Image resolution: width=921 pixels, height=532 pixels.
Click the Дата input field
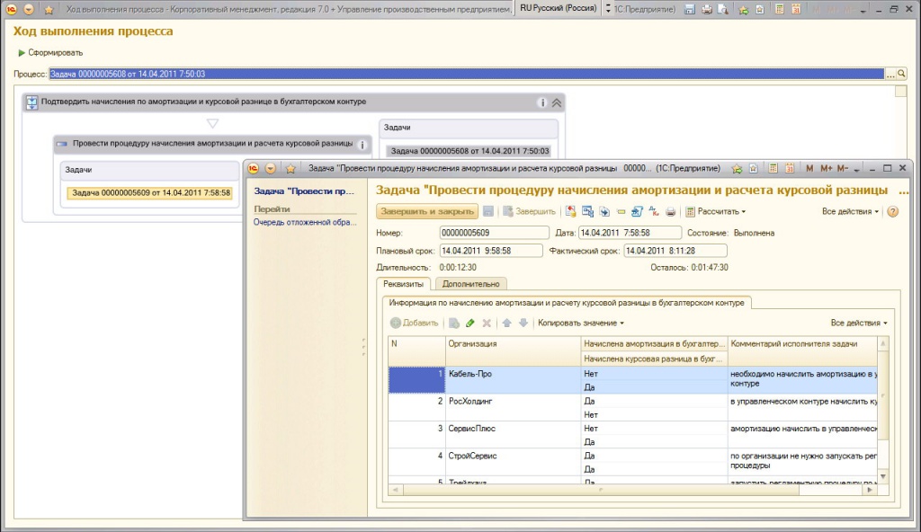coord(630,233)
